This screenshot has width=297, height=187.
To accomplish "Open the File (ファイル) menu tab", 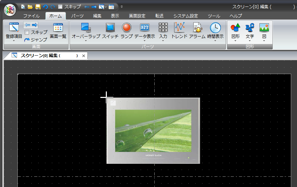I will coord(31,16).
